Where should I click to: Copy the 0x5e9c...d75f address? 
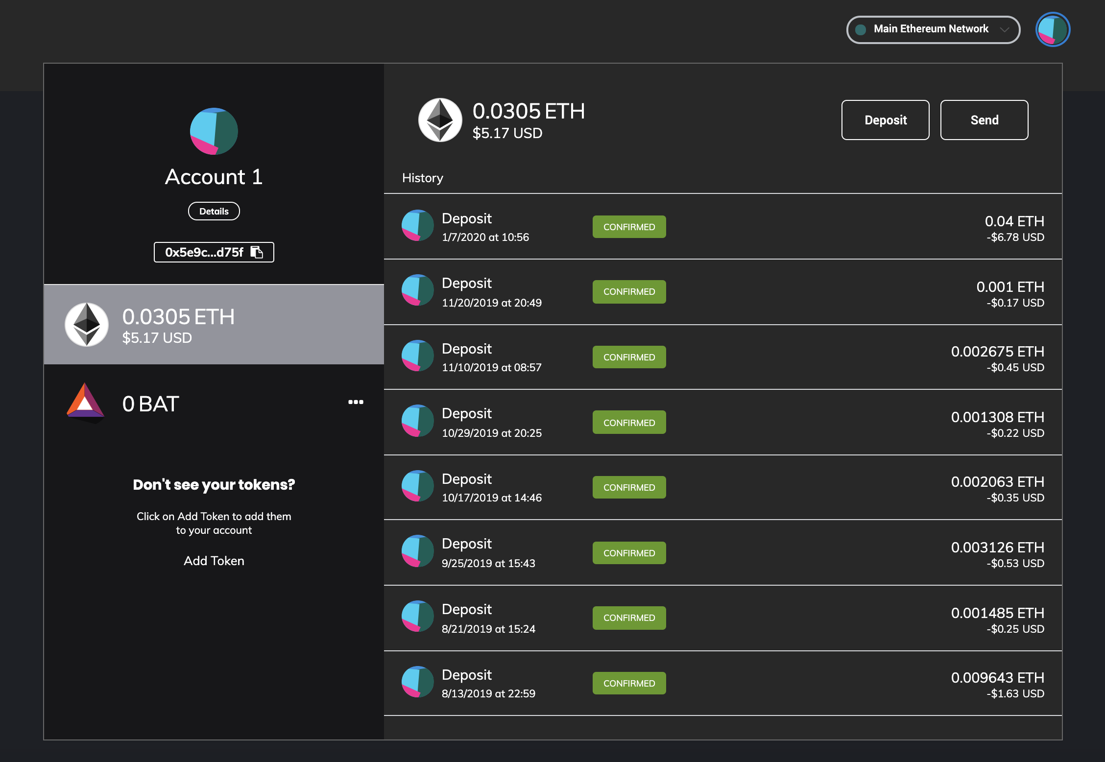click(x=204, y=252)
